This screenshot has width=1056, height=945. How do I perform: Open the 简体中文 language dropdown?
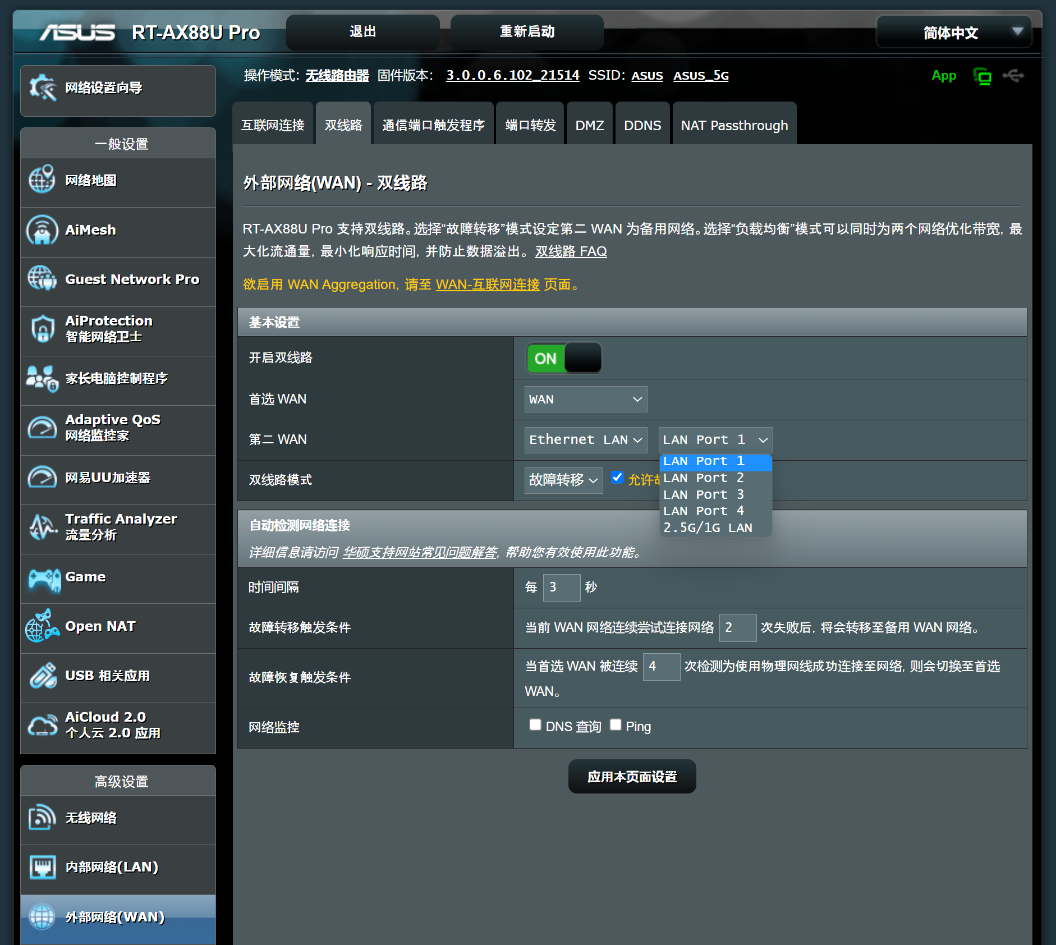click(x=954, y=33)
